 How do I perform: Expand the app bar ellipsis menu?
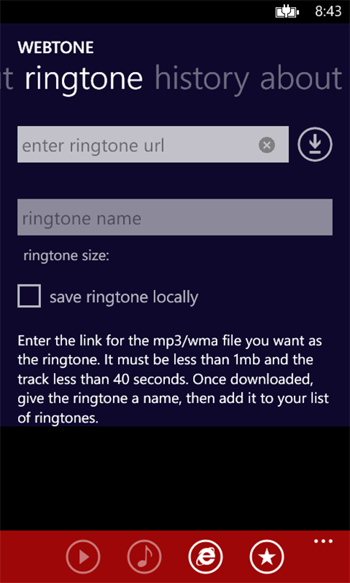click(x=323, y=541)
